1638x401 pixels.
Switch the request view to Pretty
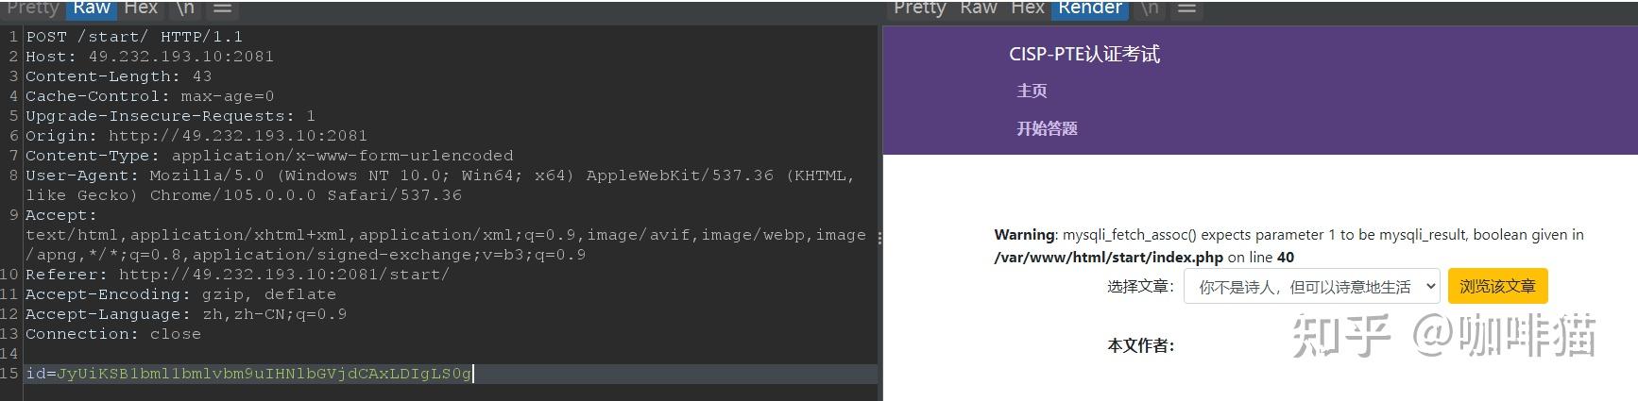point(33,8)
